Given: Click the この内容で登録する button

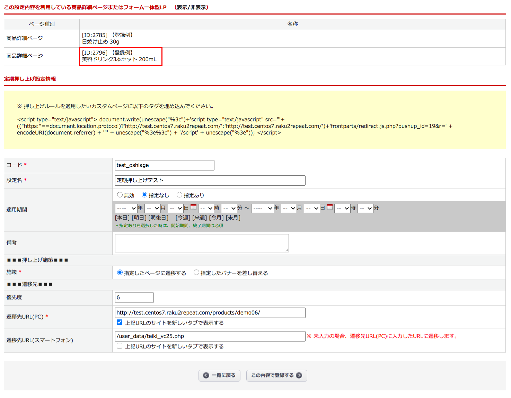Looking at the screenshot, I should [276, 376].
